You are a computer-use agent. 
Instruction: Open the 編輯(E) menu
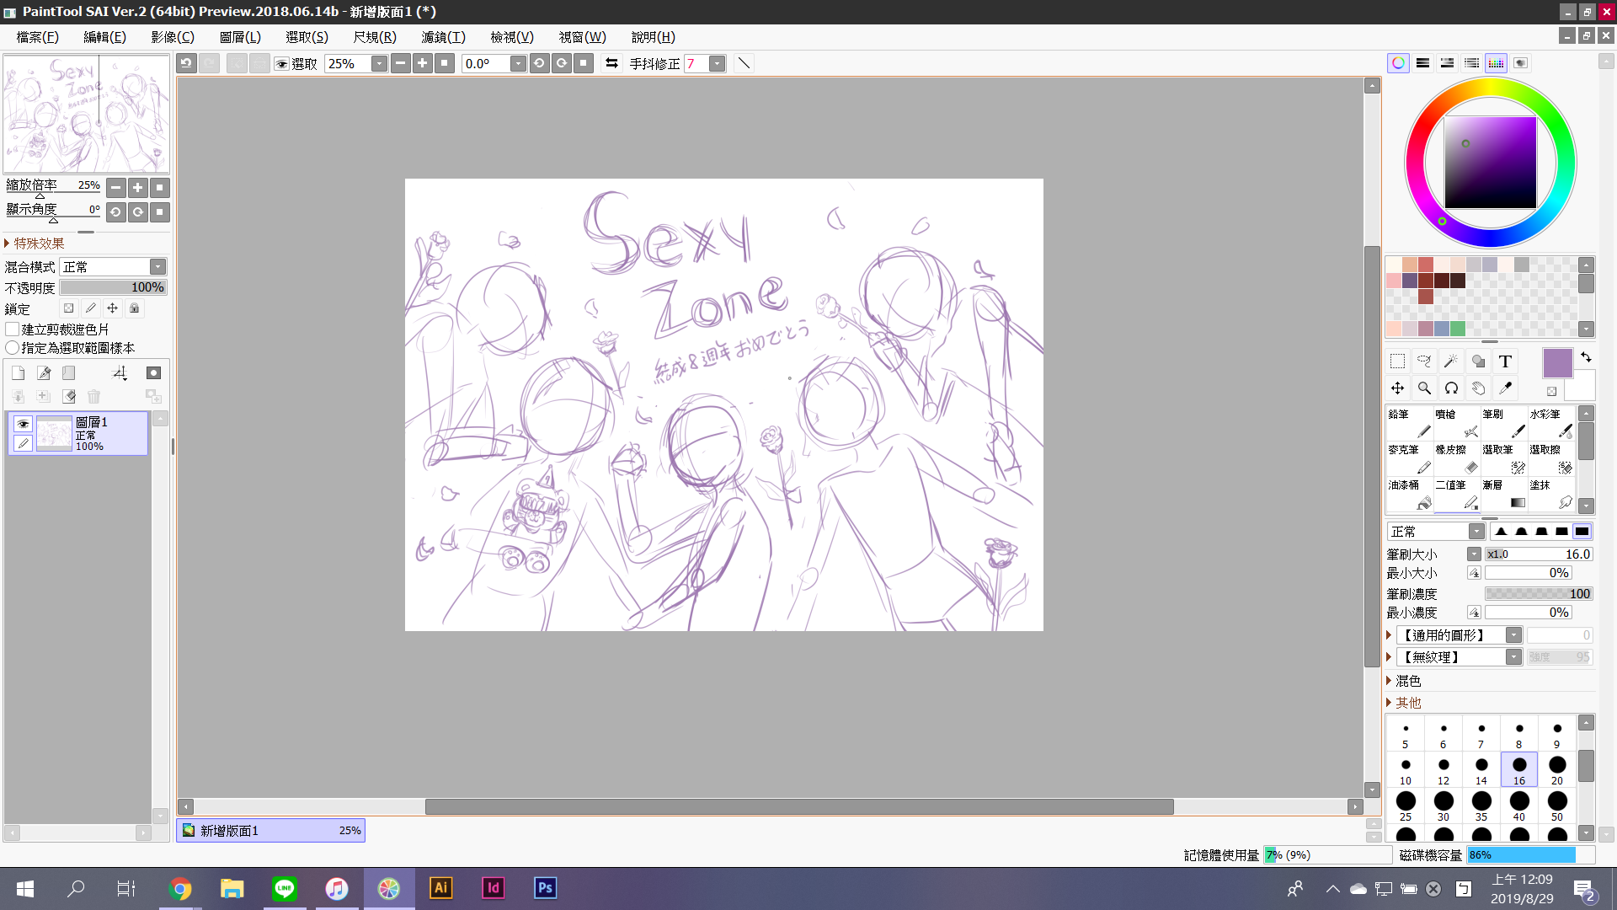click(x=104, y=37)
